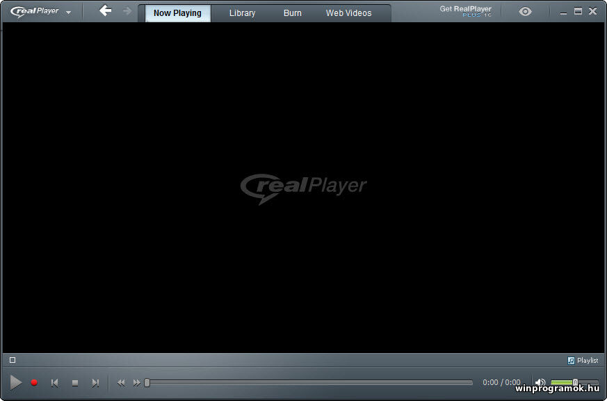Skip to previous track
The image size is (607, 401).
(55, 383)
